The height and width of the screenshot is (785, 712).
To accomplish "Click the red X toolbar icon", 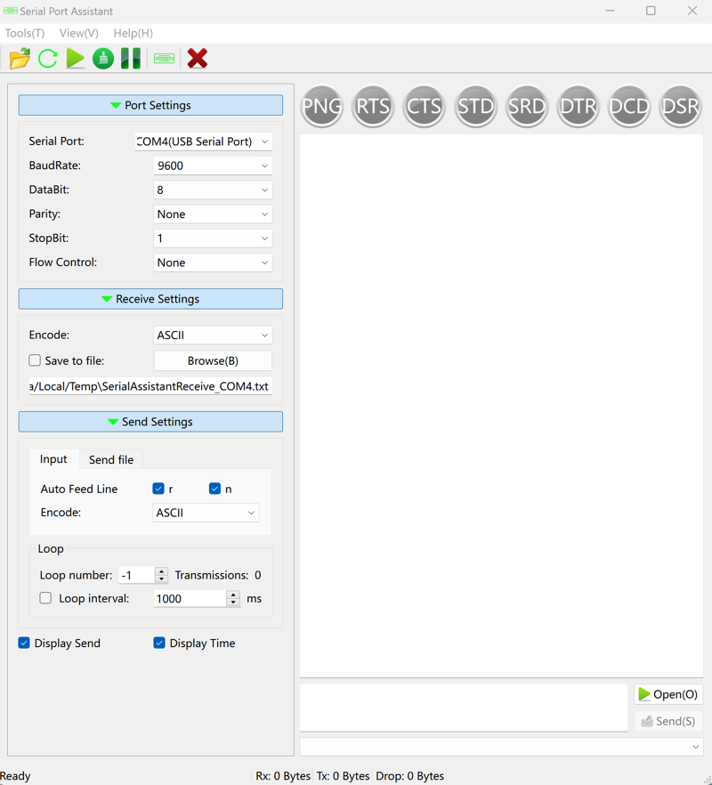I will (198, 59).
